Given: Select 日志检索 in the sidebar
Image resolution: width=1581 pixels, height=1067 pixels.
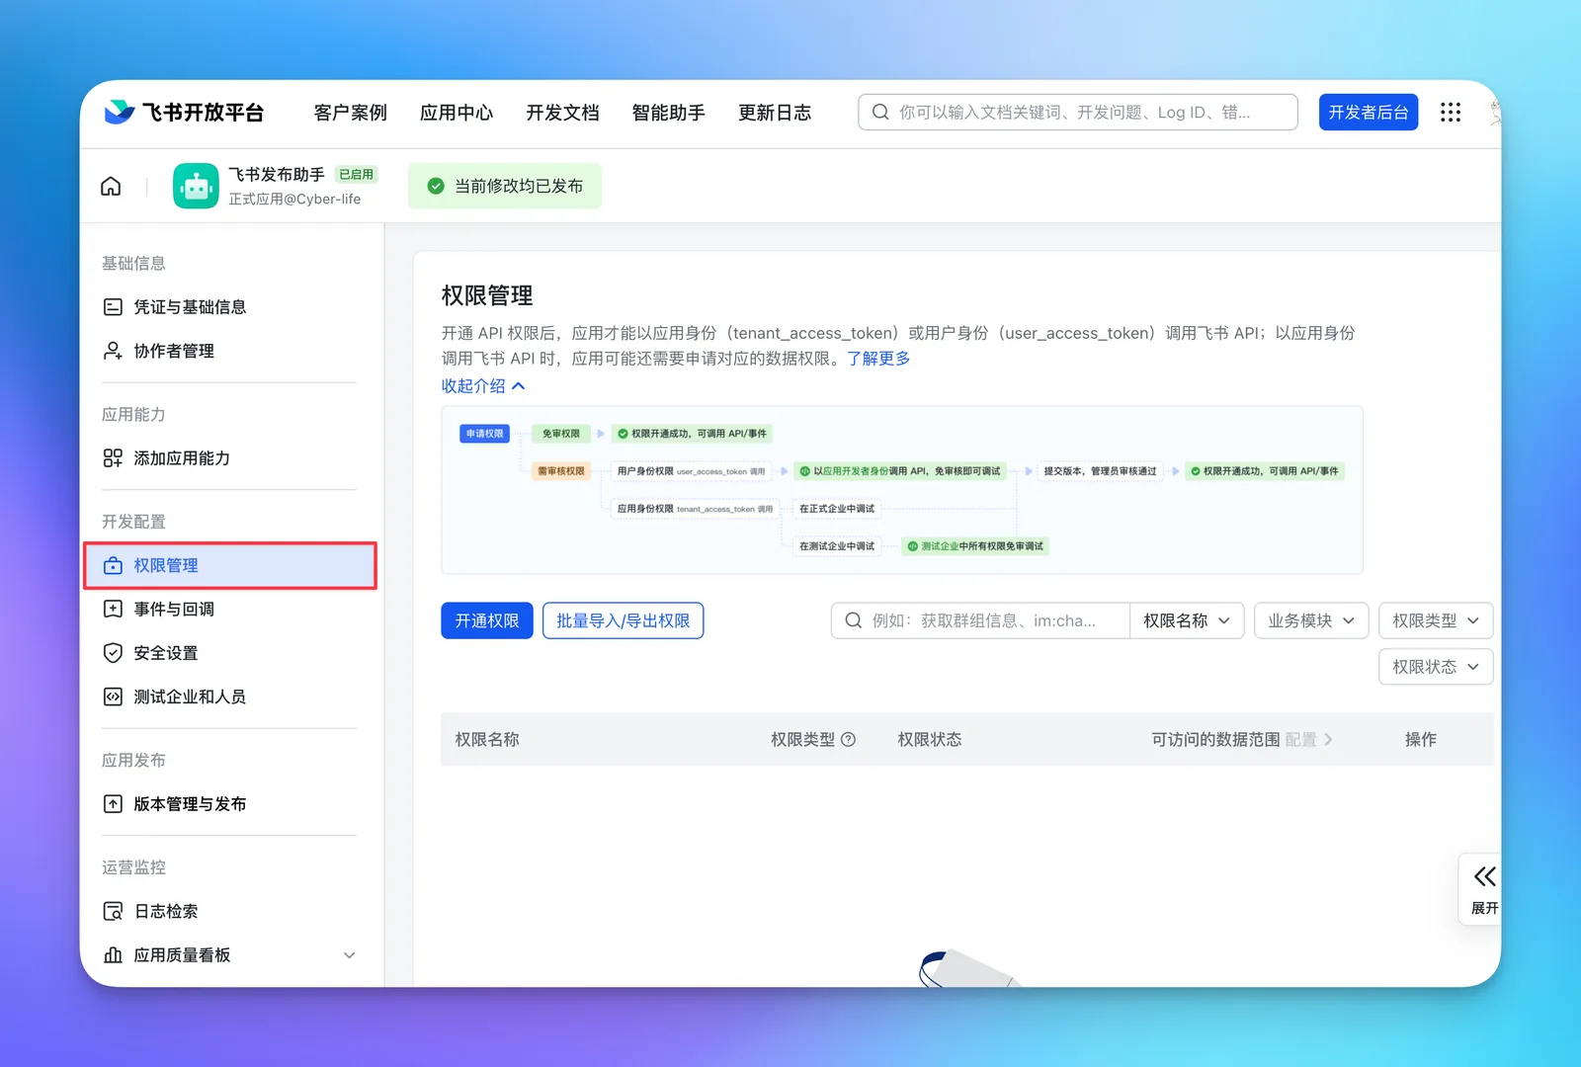Looking at the screenshot, I should pos(230,911).
